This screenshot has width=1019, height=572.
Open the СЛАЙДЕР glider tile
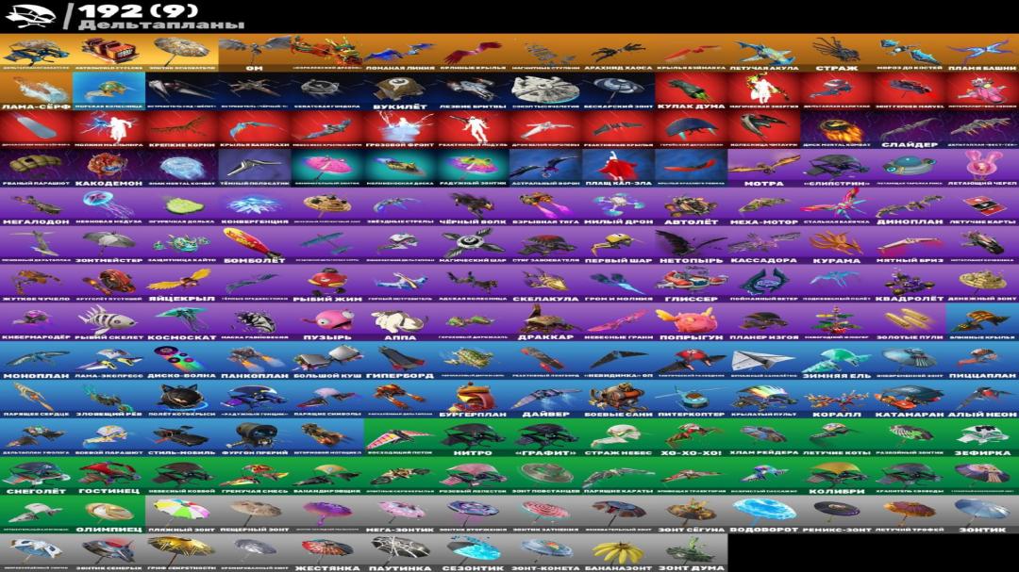(x=910, y=129)
